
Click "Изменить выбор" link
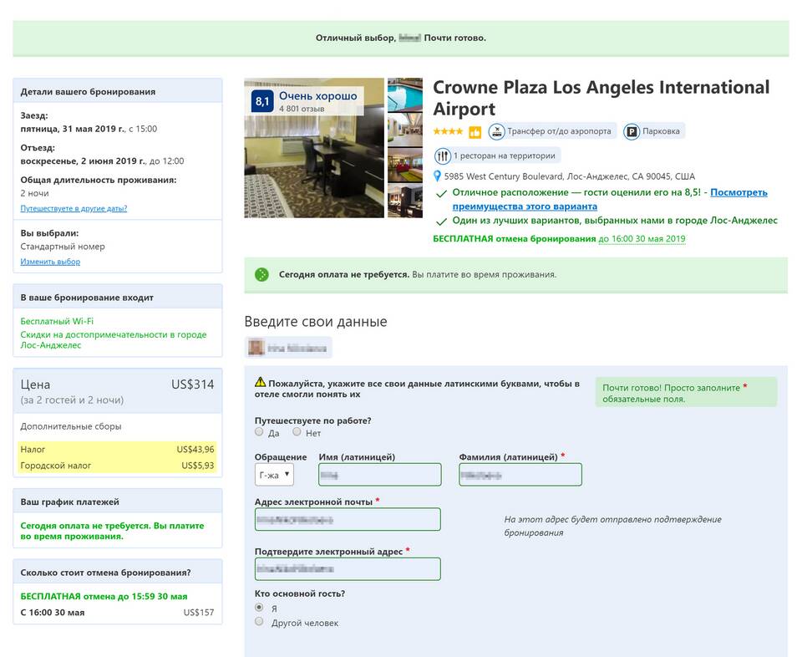coord(50,262)
